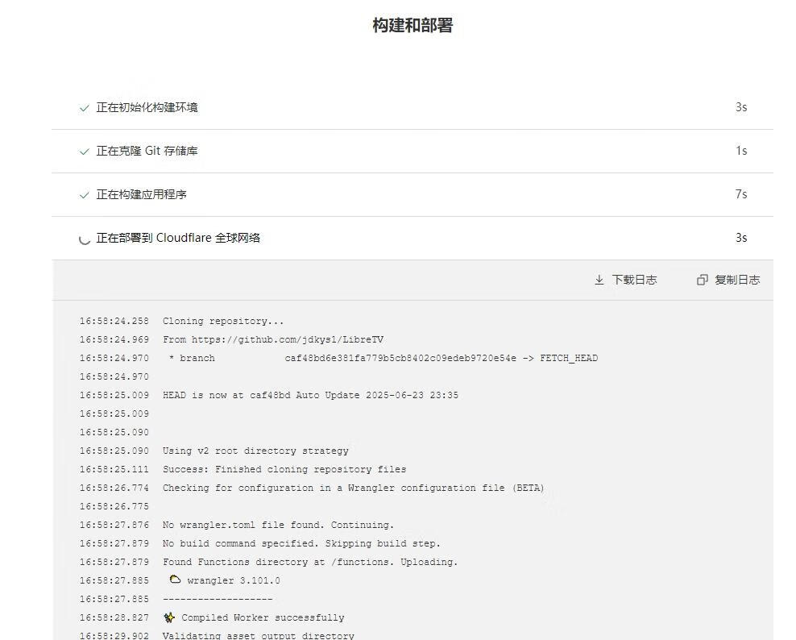Click the checkmark beside 正在克隆 Git 存储库
Image resolution: width=796 pixels, height=640 pixels.
point(85,150)
